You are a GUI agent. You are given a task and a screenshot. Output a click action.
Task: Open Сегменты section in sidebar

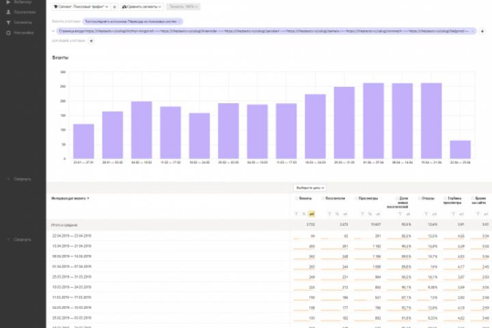point(23,23)
